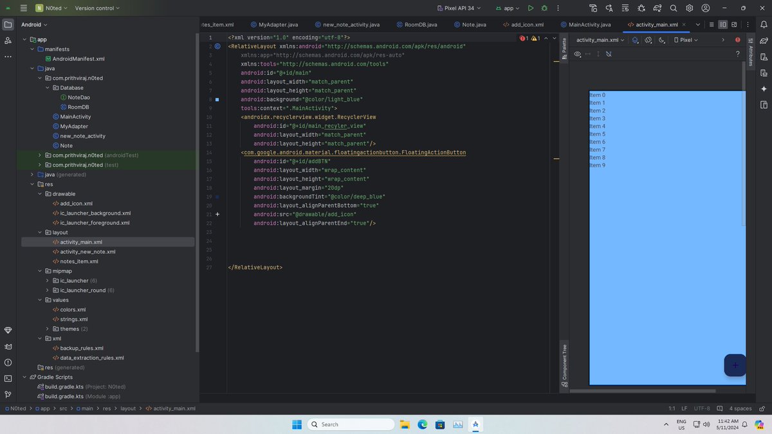Open the Android project view dropdown
This screenshot has height=434, width=772.
35,24
